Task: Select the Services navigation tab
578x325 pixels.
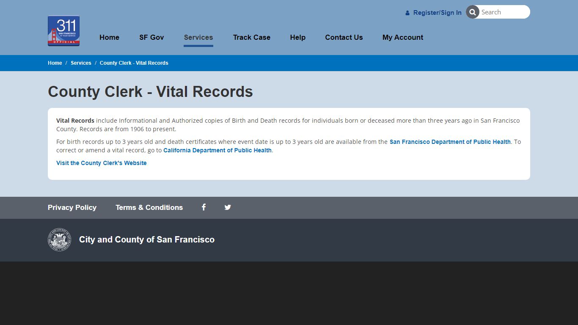Action: (x=198, y=37)
